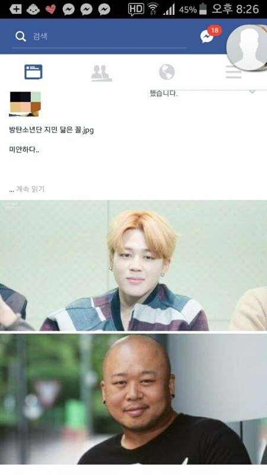Open the floating chat head avatar

click(x=247, y=48)
